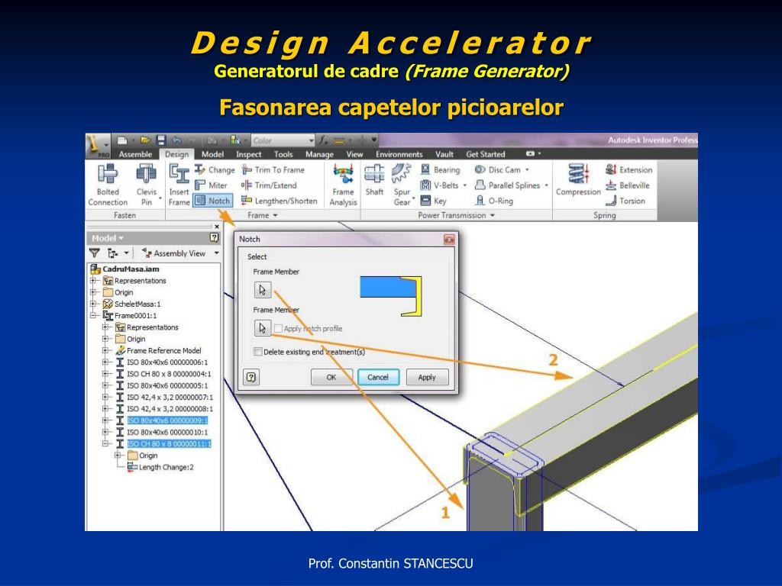
Task: Select the O-Ring tool
Action: click(494, 201)
